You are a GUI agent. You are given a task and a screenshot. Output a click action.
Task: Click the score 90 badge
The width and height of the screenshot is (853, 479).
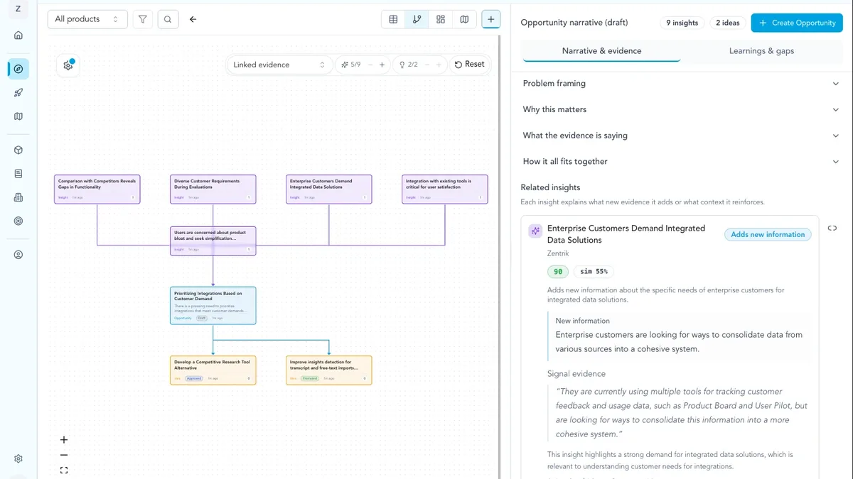tap(558, 272)
